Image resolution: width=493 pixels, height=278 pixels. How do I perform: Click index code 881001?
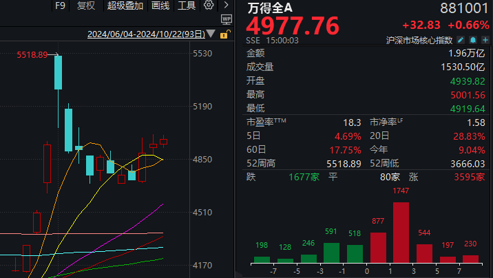coord(464,8)
